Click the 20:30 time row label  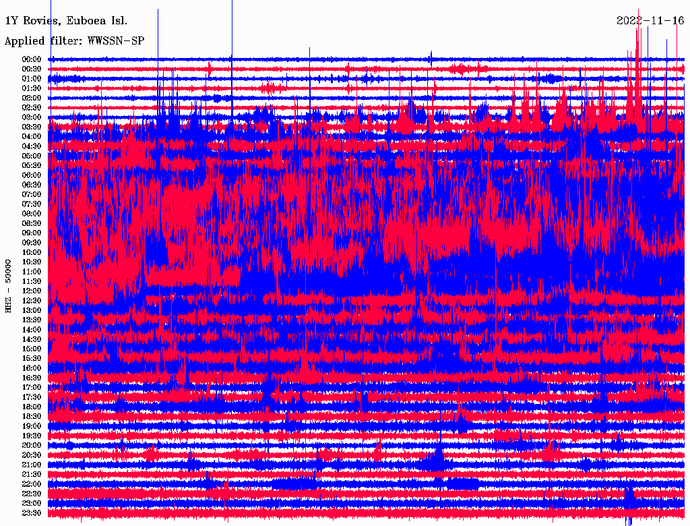pyautogui.click(x=32, y=455)
